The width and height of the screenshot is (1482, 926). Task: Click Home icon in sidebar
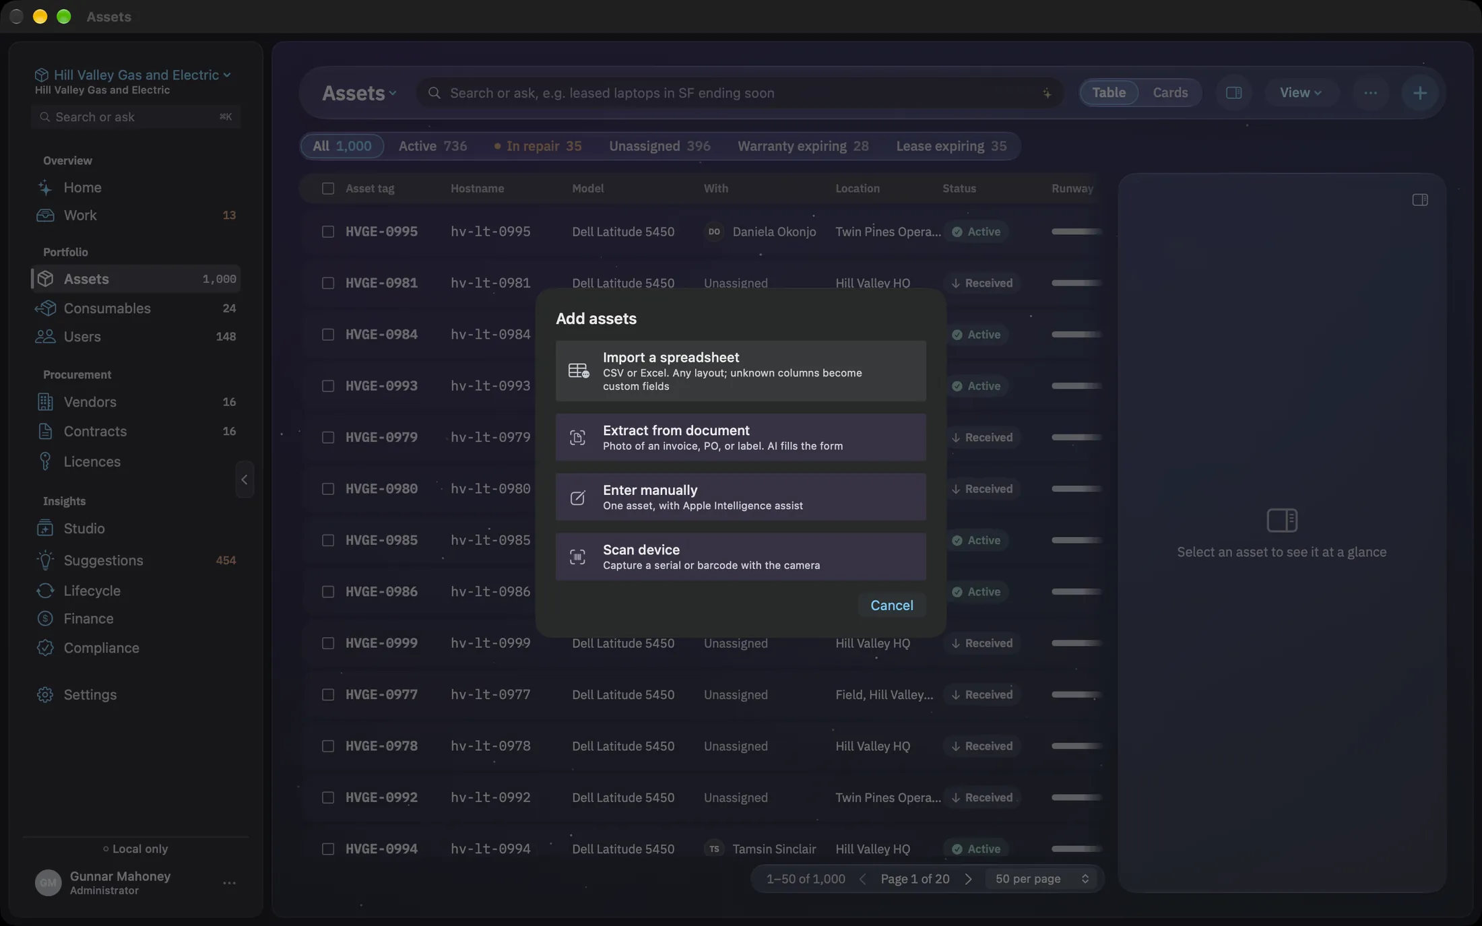[45, 188]
